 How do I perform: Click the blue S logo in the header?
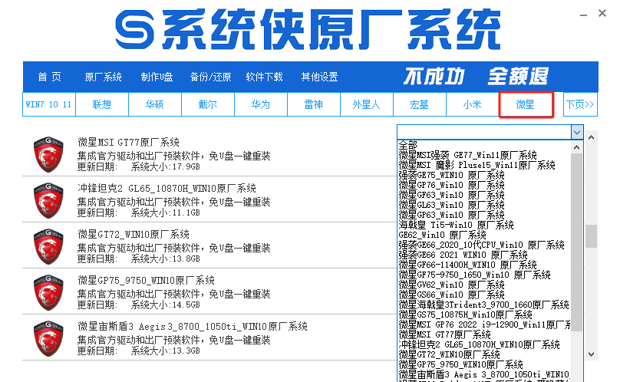click(134, 30)
